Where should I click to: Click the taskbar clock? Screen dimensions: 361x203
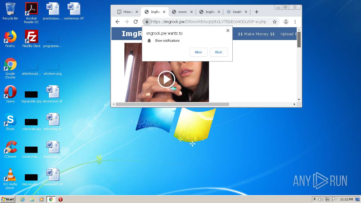(346, 199)
